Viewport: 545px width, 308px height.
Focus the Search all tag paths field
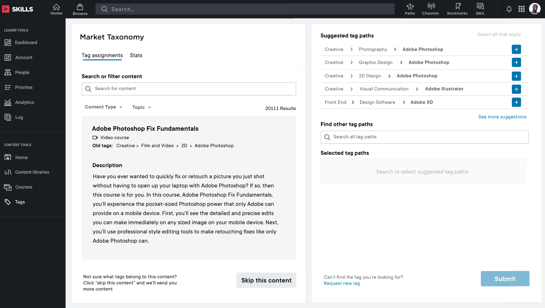425,137
